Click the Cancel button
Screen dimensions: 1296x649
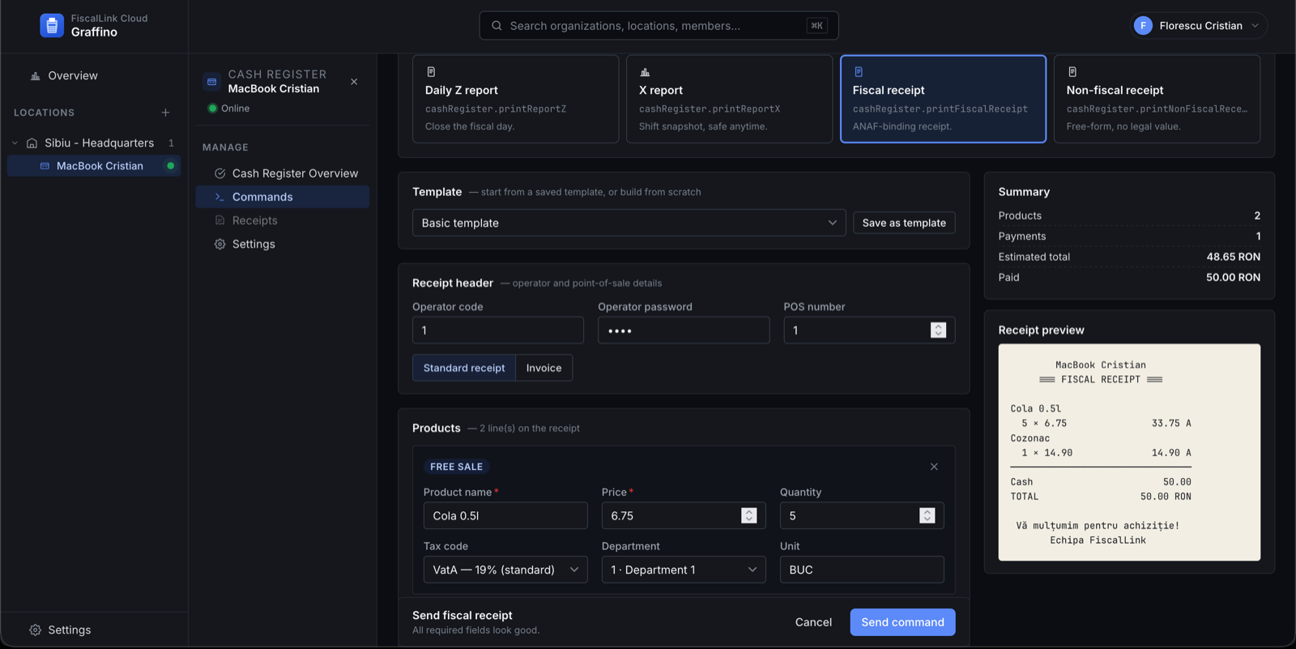tap(813, 622)
